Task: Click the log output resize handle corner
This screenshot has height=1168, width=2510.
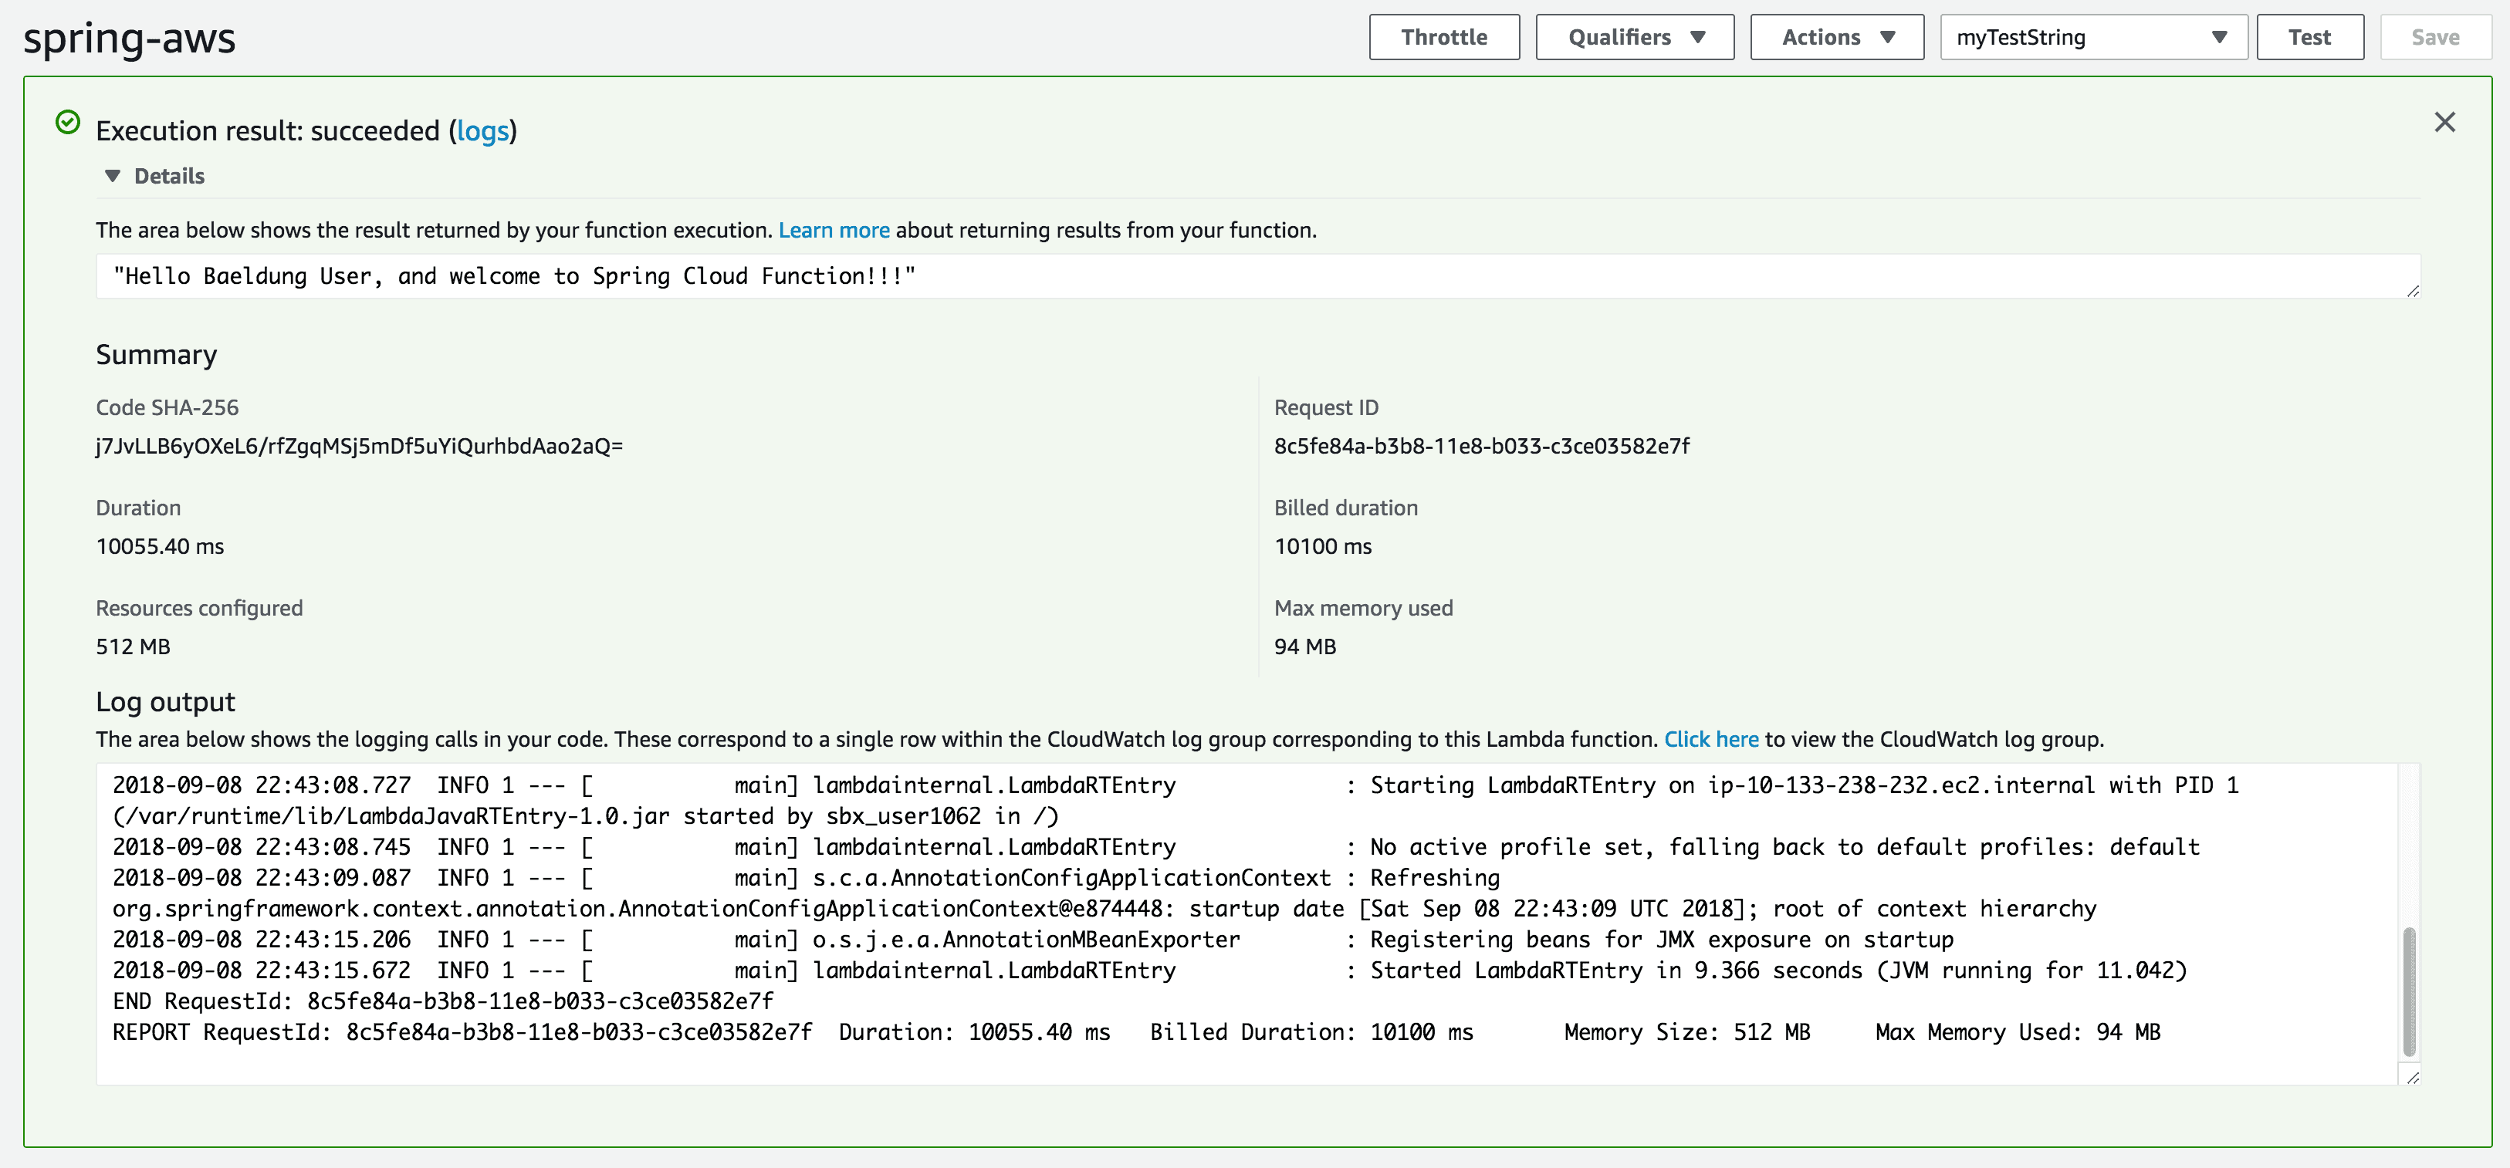Action: pyautogui.click(x=2413, y=1078)
